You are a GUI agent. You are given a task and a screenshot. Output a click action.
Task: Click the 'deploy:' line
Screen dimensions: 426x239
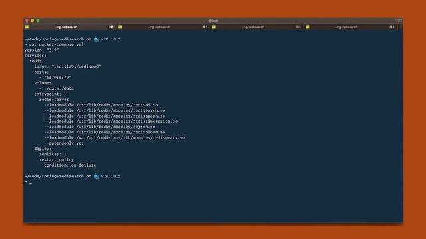point(43,149)
